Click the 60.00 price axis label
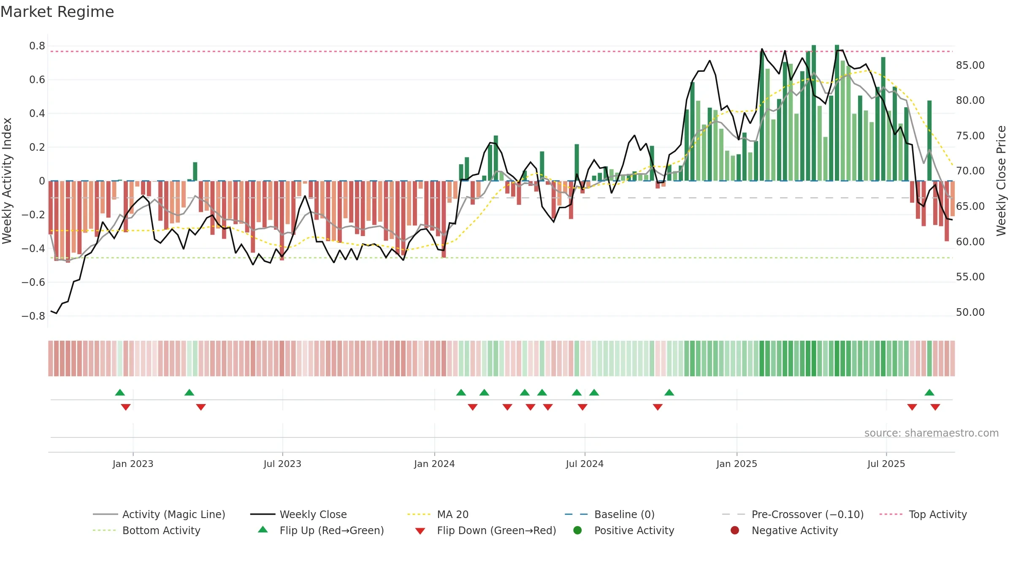 970,242
